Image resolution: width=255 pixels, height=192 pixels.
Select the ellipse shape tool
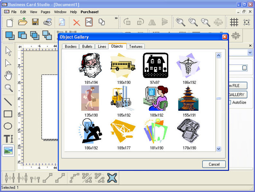(x=8, y=126)
